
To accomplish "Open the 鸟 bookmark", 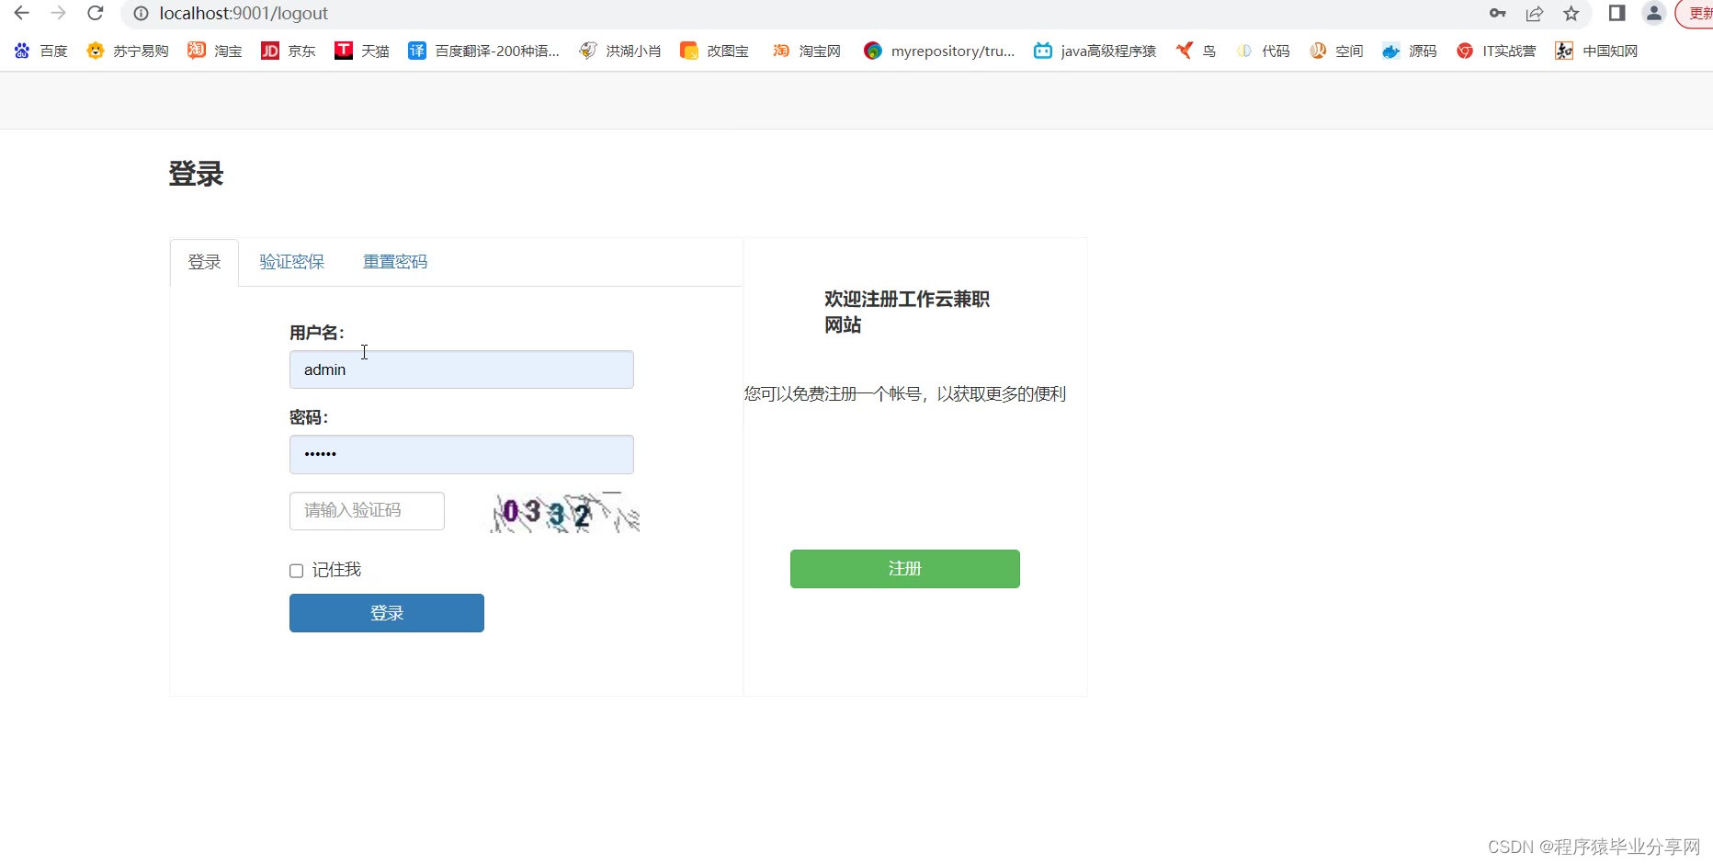I will 1196,51.
